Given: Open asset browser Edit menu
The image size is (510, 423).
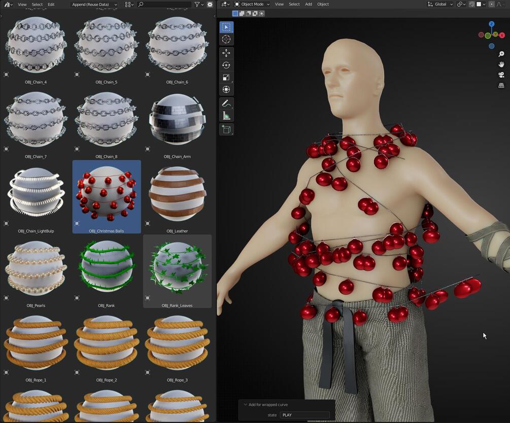Looking at the screenshot, I should pos(51,5).
